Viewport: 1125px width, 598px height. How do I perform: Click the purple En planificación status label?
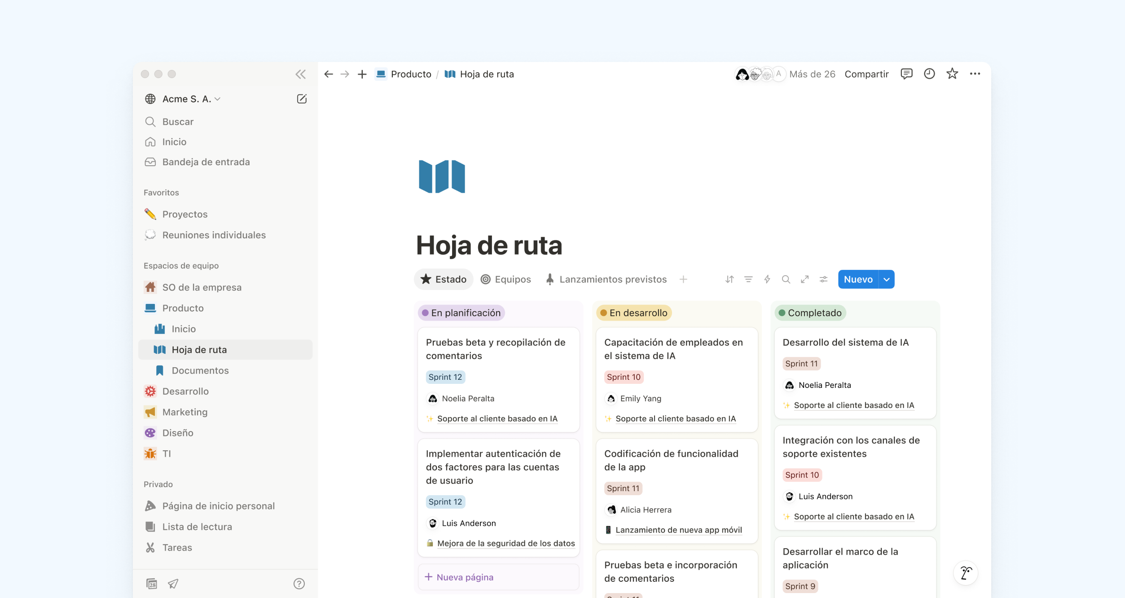click(461, 313)
